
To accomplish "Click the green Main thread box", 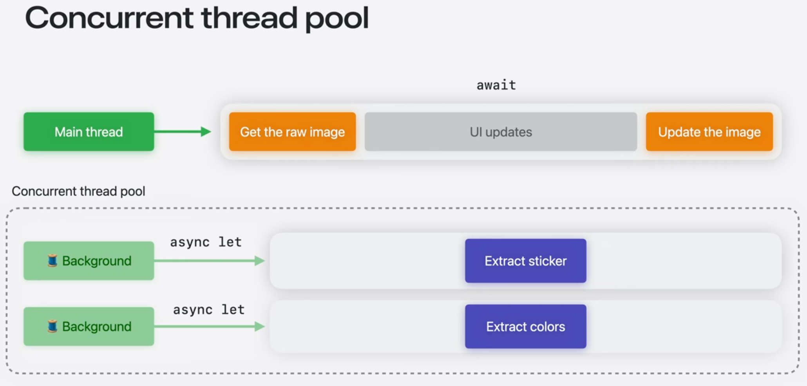I will pos(89,132).
